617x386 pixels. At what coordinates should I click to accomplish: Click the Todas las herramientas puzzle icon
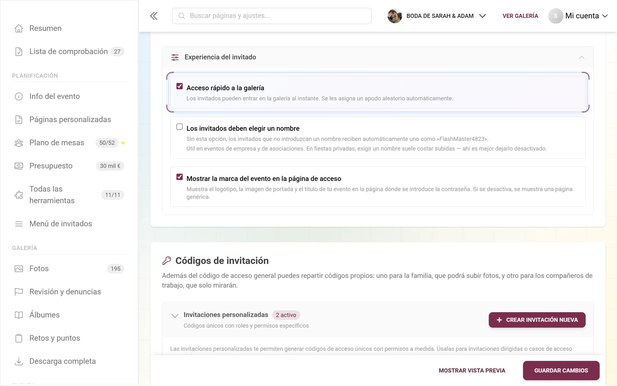[x=19, y=195]
